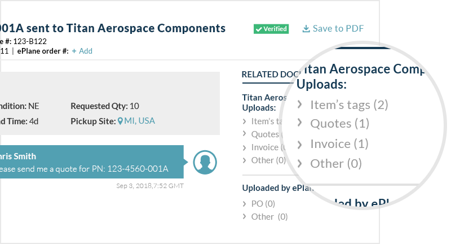Click the Save to PDF link
Viewport: 451px width, 244px height.
pyautogui.click(x=333, y=28)
